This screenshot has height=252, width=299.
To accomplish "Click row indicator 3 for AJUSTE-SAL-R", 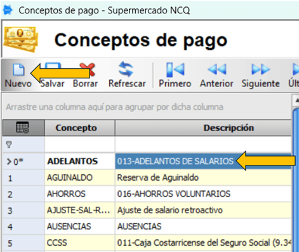I will coord(23,210).
